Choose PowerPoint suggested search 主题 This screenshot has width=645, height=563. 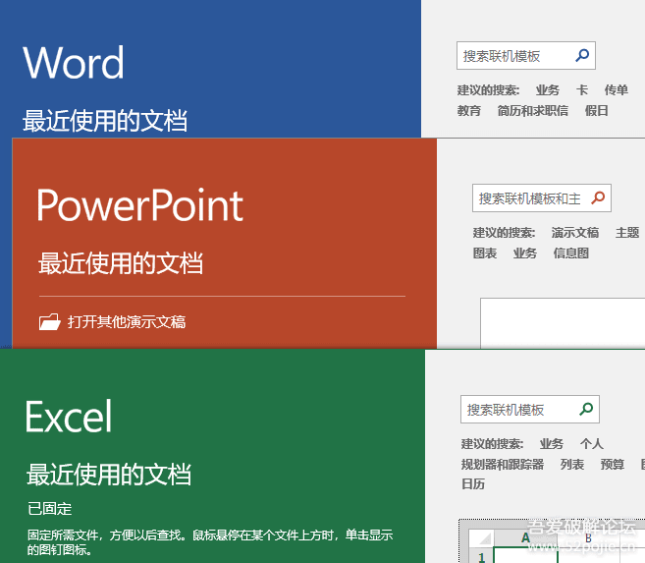click(x=627, y=233)
